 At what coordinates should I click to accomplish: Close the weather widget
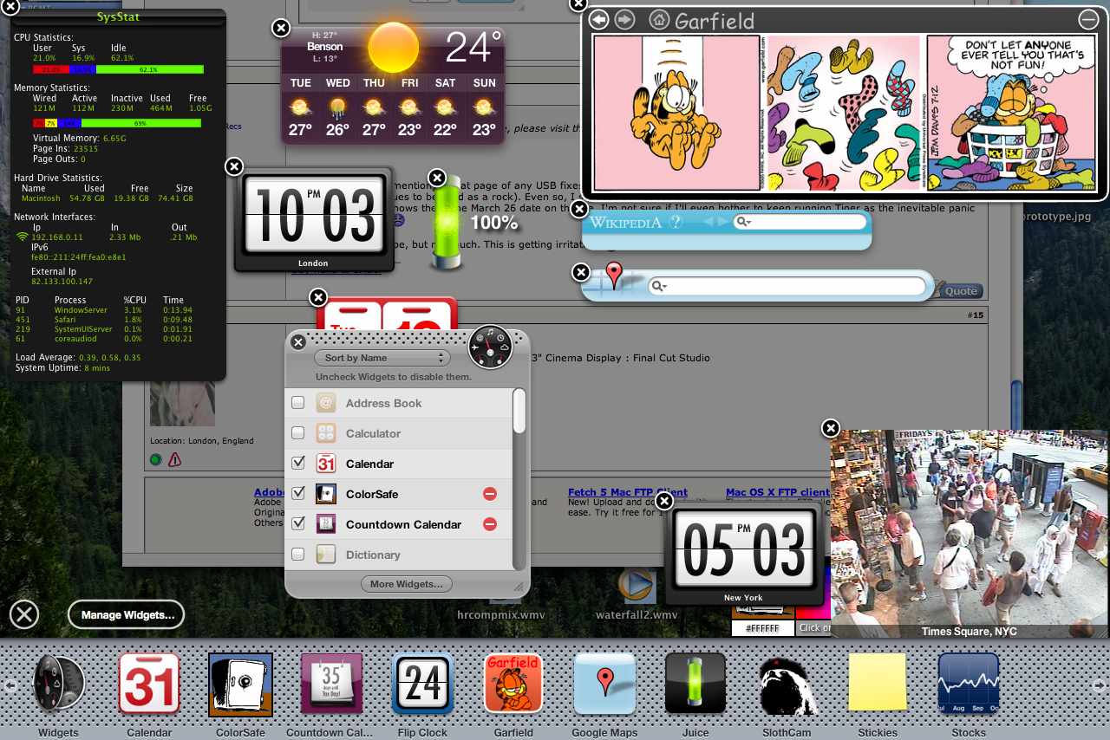[281, 28]
